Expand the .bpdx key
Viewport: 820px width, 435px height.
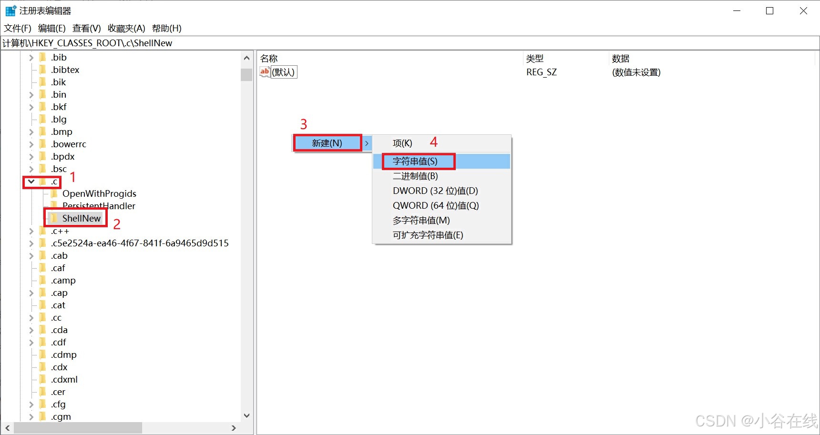[31, 156]
